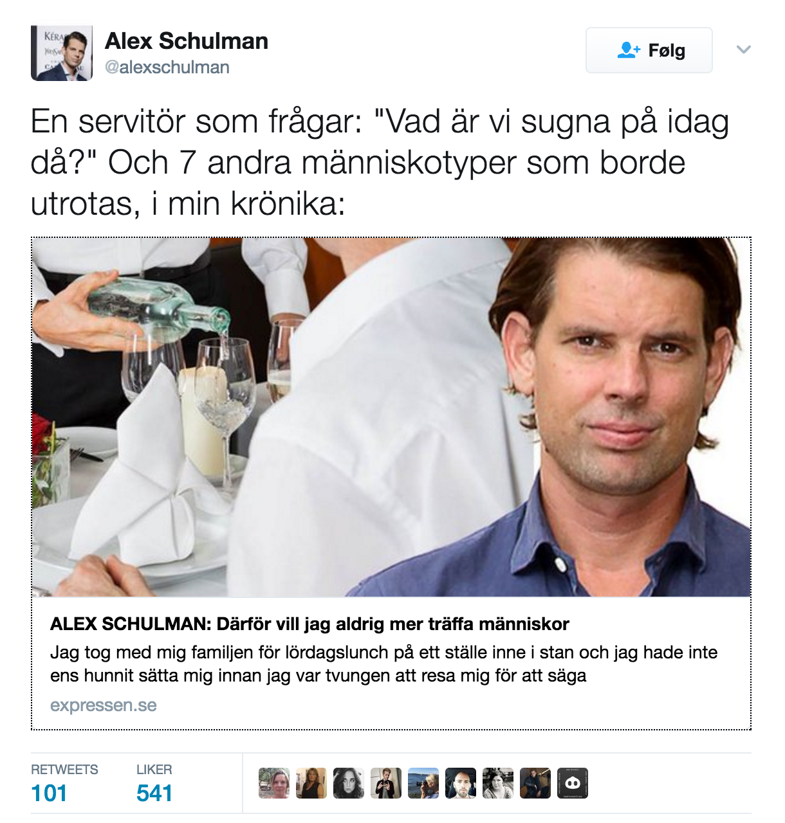Select the @alexschulman handle

(x=167, y=67)
